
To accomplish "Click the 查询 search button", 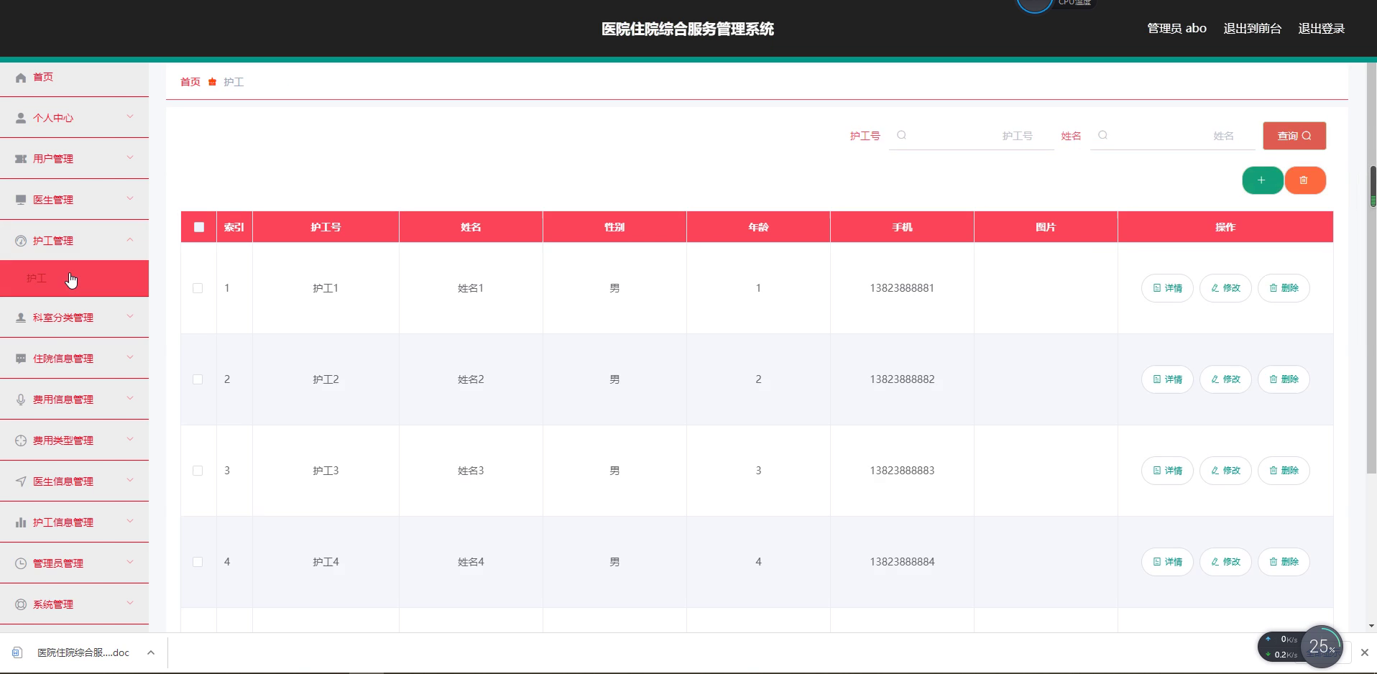I will (1294, 136).
